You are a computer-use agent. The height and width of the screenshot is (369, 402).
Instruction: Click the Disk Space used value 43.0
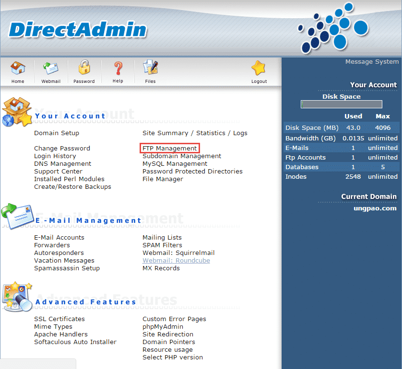(353, 128)
